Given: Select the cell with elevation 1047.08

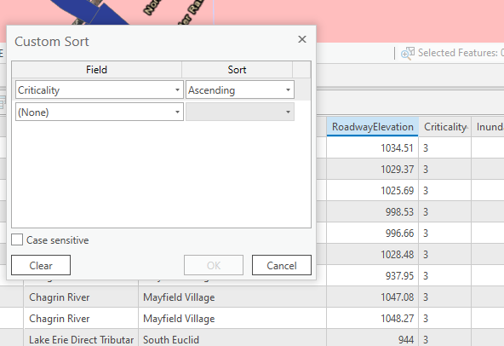Looking at the screenshot, I should pyautogui.click(x=373, y=297).
